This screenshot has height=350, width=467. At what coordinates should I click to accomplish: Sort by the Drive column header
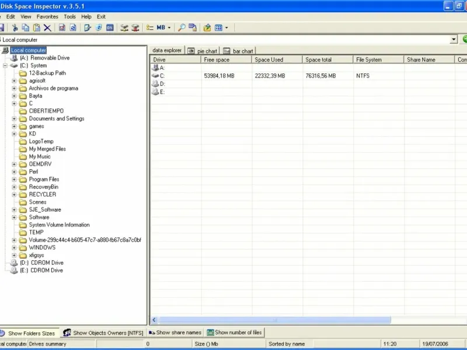[x=176, y=60]
